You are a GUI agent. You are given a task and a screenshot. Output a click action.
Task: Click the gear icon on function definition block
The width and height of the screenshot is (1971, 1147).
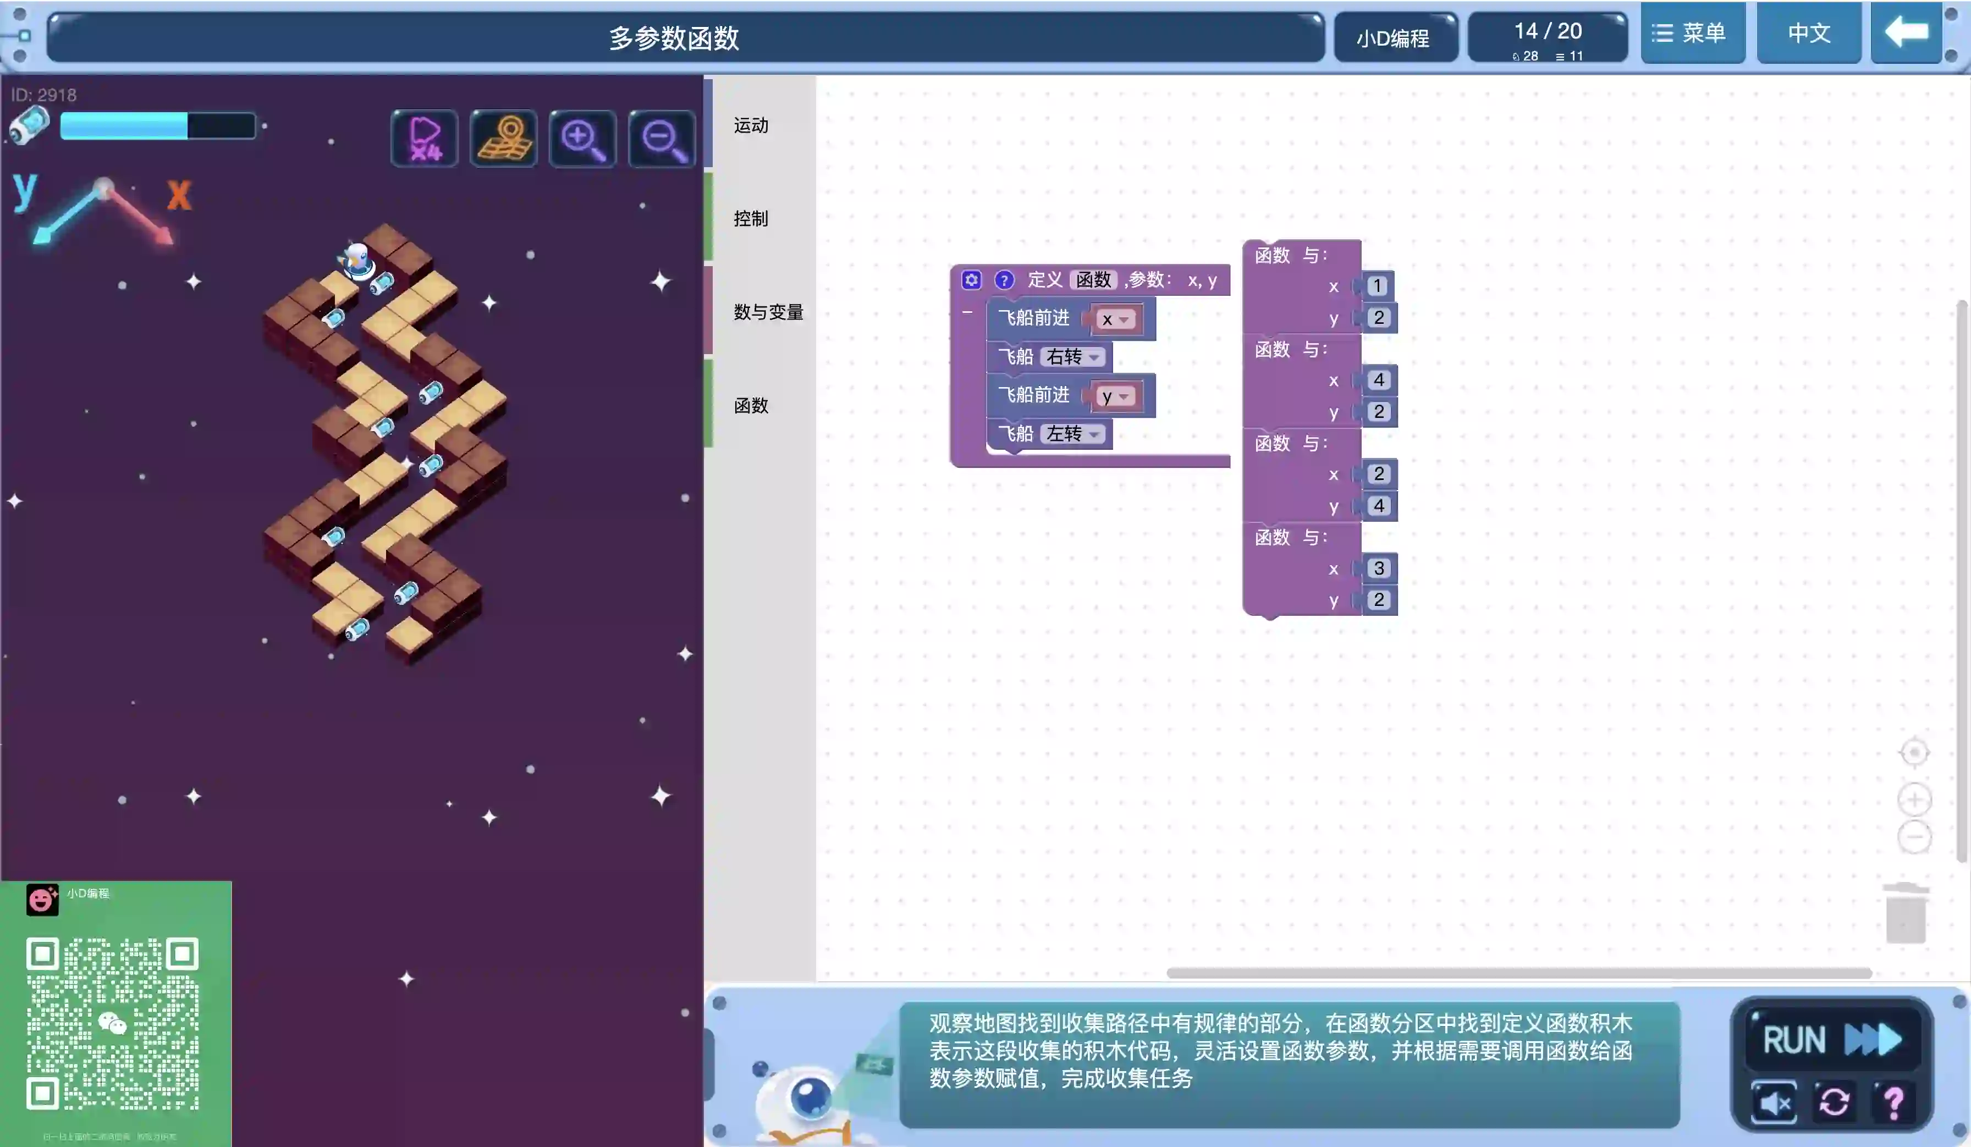971,279
